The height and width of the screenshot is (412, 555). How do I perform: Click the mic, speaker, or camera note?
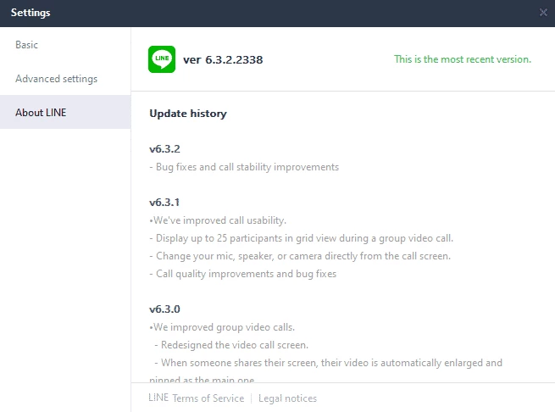pos(302,256)
